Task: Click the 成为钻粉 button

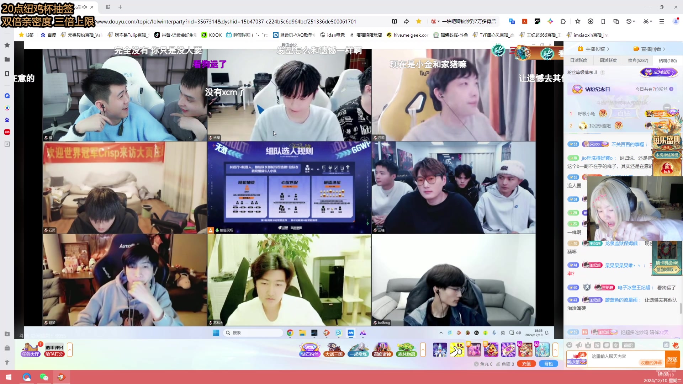Action: 659,72
